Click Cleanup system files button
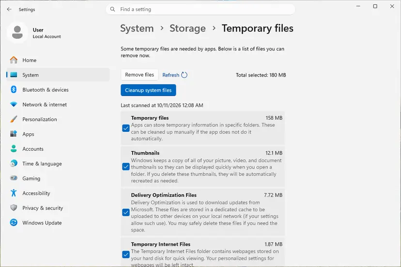This screenshot has width=401, height=267. (148, 90)
